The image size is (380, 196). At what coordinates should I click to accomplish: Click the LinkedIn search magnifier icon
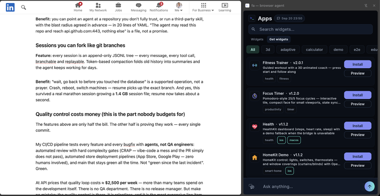pyautogui.click(x=23, y=8)
